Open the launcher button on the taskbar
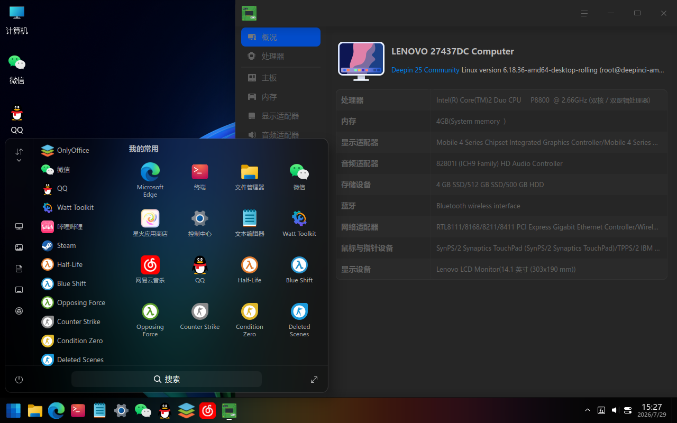677x423 pixels. 14,410
